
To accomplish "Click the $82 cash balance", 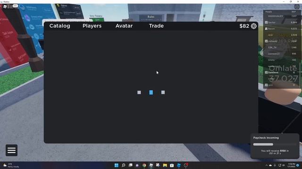I will tap(244, 26).
